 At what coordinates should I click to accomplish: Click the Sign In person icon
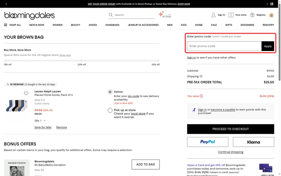[x=213, y=15]
